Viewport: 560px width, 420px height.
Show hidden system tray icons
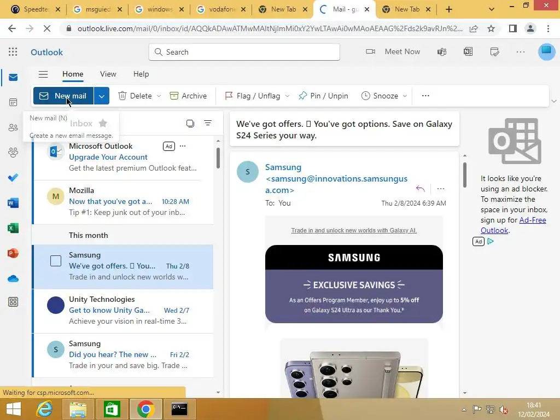(x=464, y=410)
